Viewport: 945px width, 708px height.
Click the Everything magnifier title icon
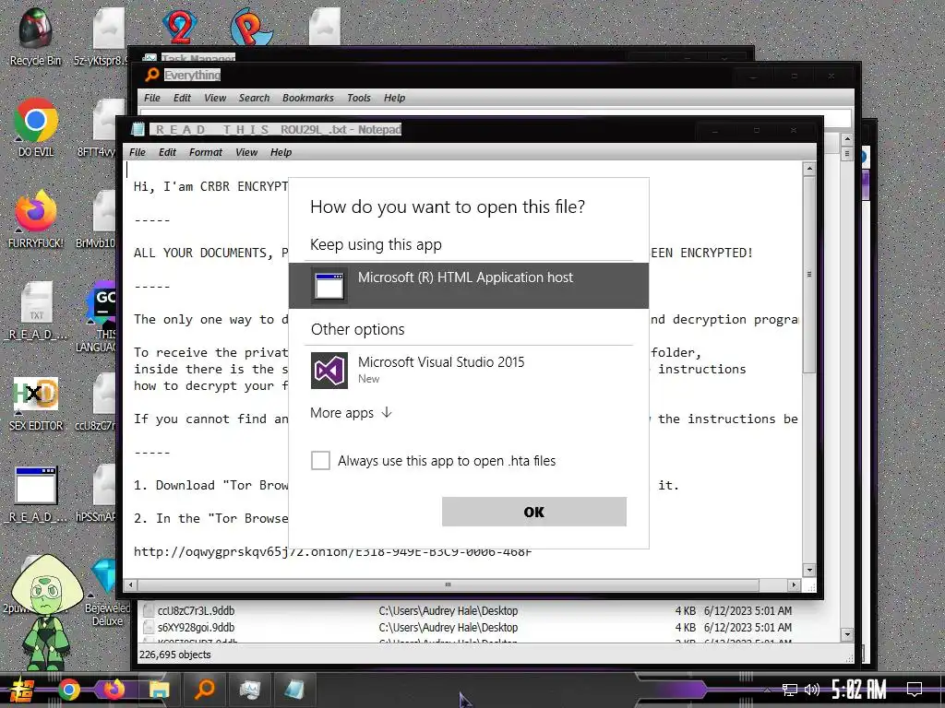coord(152,75)
